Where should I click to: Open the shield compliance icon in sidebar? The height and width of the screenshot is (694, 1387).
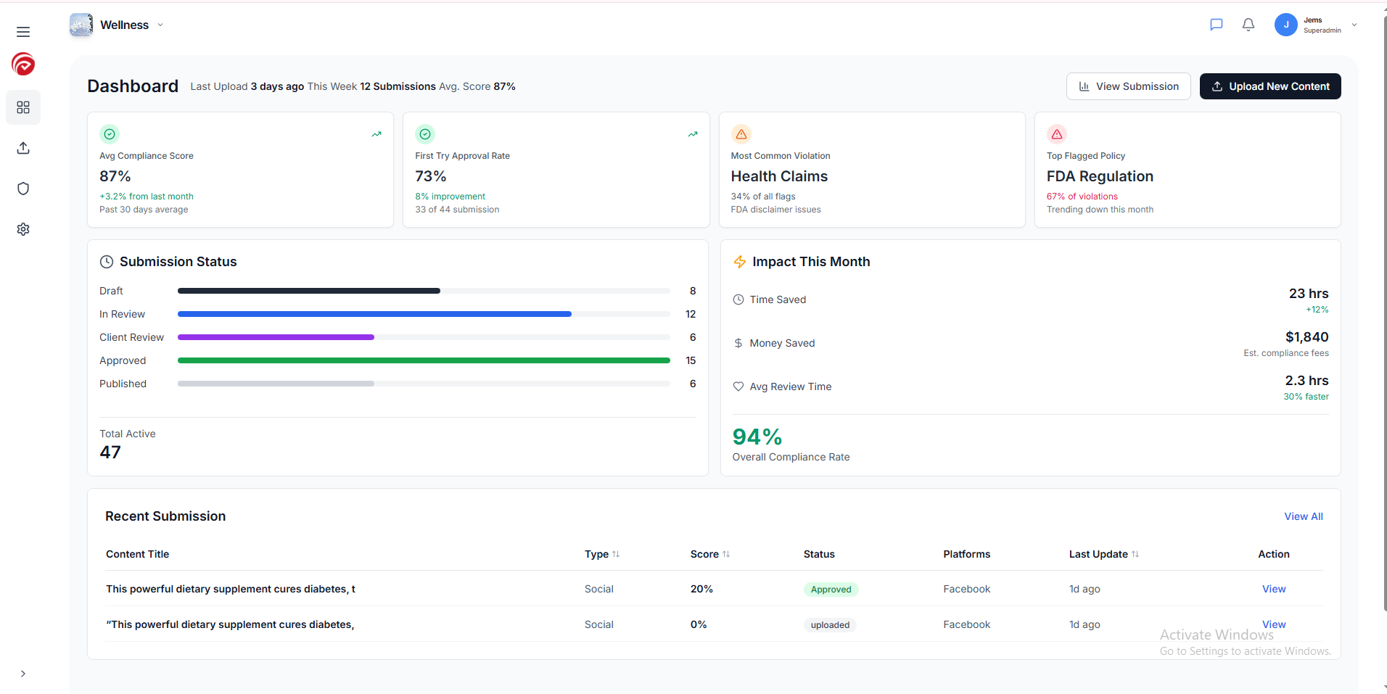23,189
